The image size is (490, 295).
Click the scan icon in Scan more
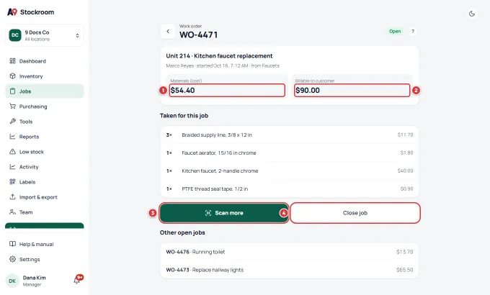tap(208, 213)
